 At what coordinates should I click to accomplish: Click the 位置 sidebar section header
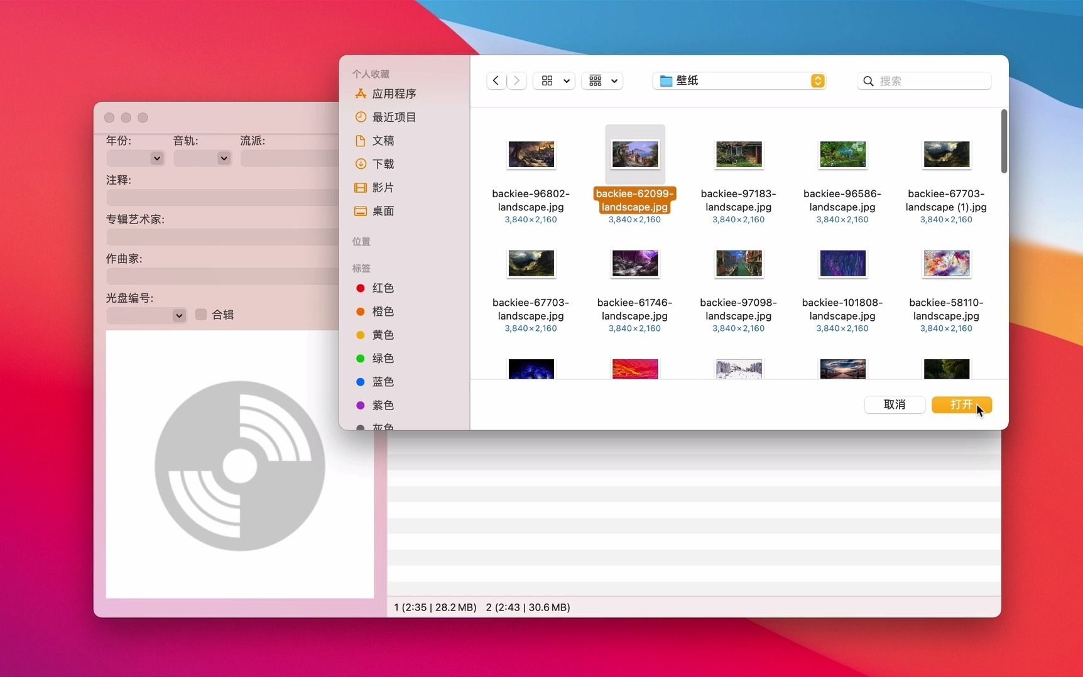click(361, 241)
